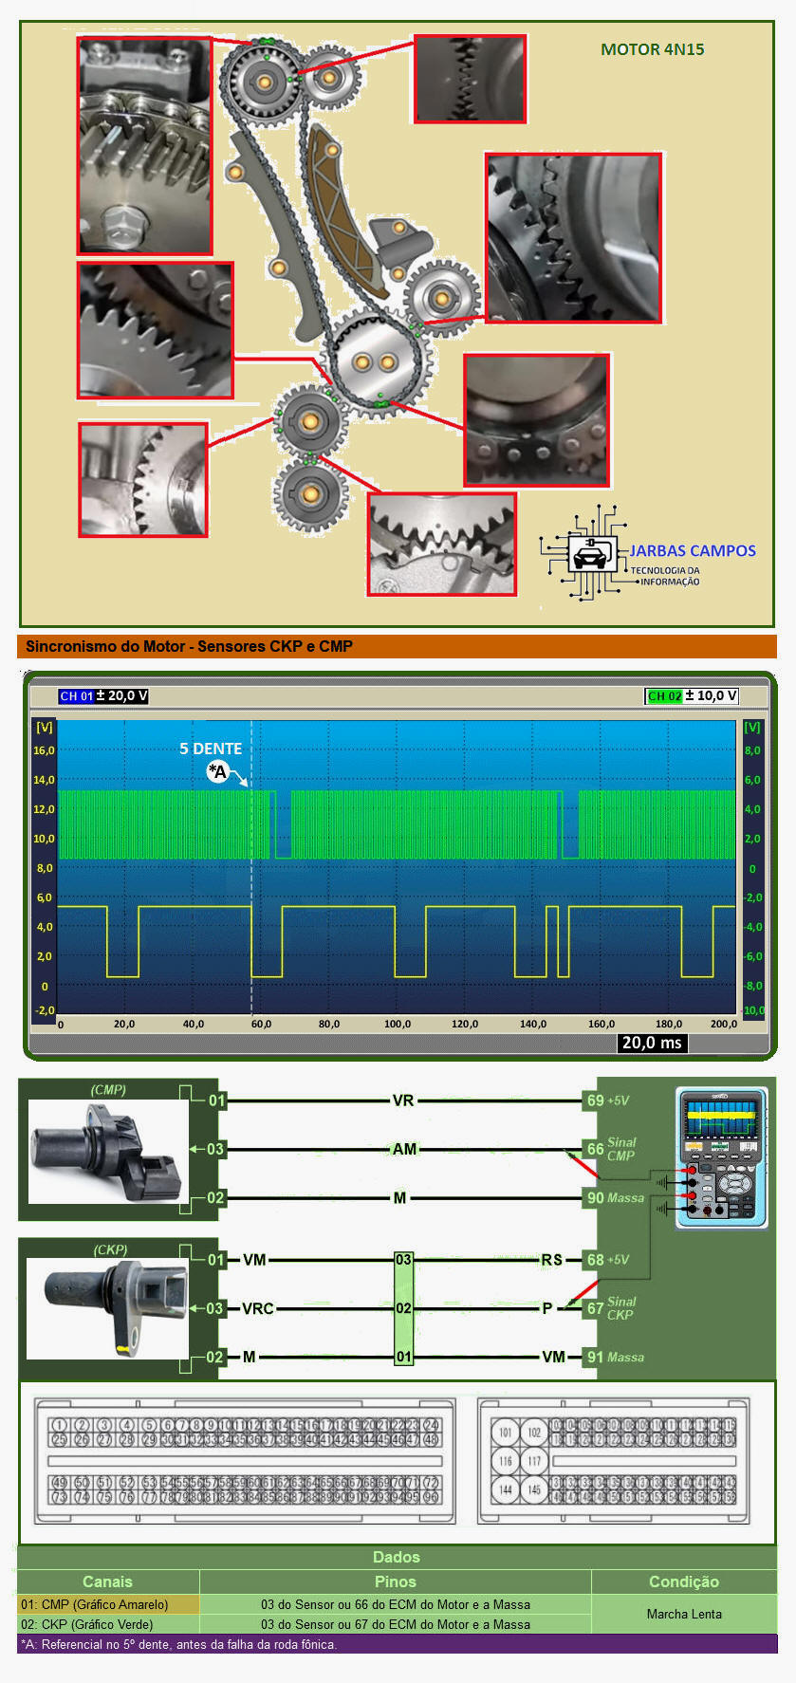
Task: Click the *A reference marker on the waveform
Action: pyautogui.click(x=218, y=772)
